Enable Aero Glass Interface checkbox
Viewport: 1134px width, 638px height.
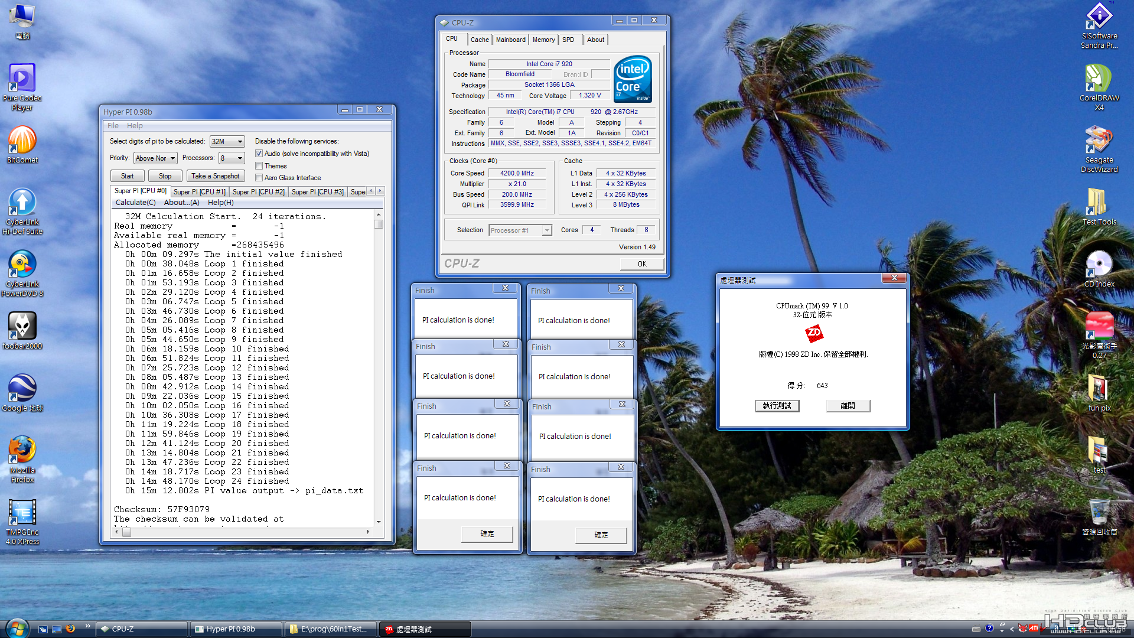coord(259,178)
